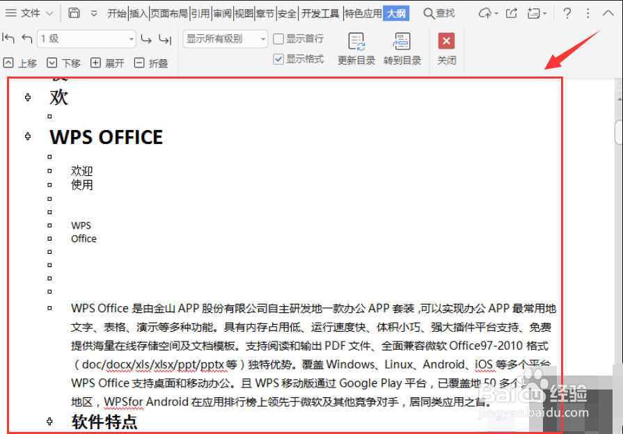Open the quick access toolbar dropdown arrow

tap(94, 14)
